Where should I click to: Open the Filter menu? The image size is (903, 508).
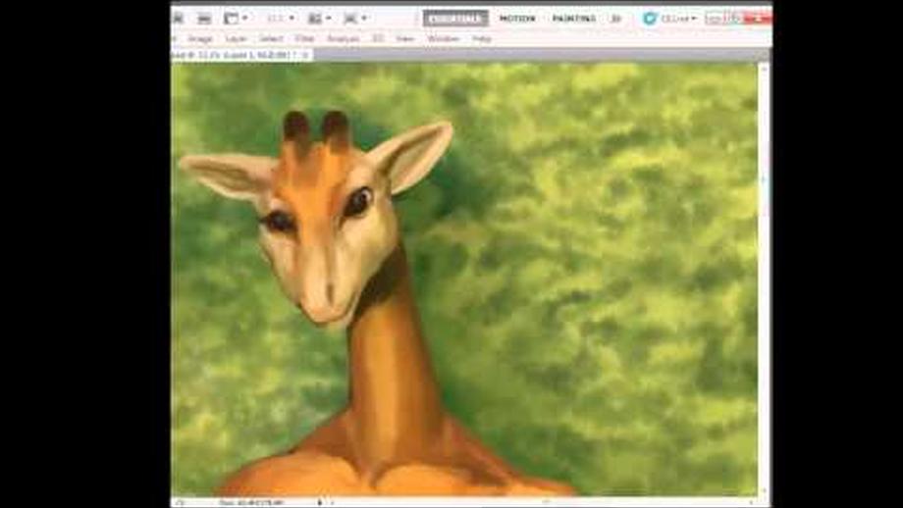coord(304,38)
